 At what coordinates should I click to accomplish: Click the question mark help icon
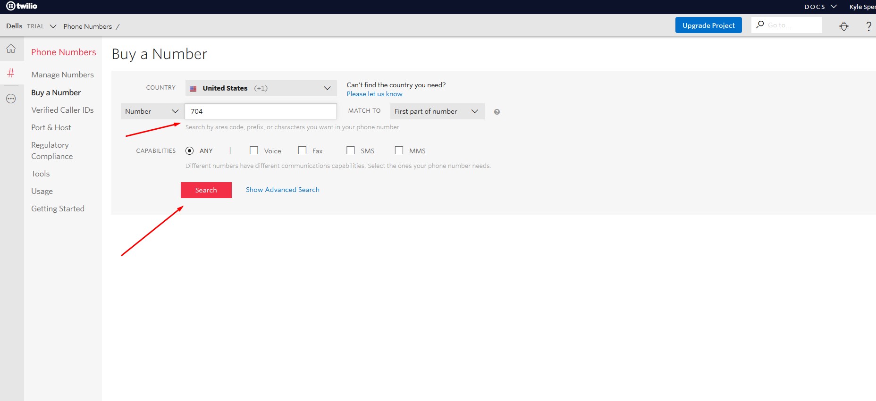(868, 26)
